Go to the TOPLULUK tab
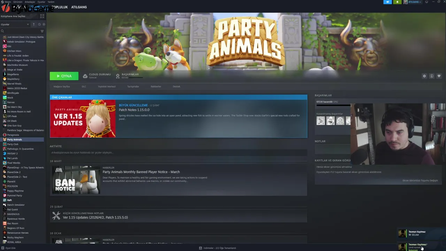The width and height of the screenshot is (446, 251). click(60, 7)
